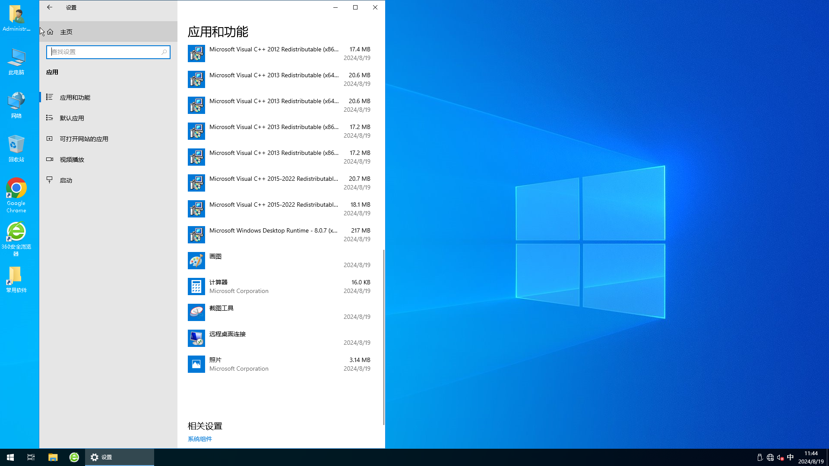Open the taskbar clock showing 11:44

click(811, 457)
